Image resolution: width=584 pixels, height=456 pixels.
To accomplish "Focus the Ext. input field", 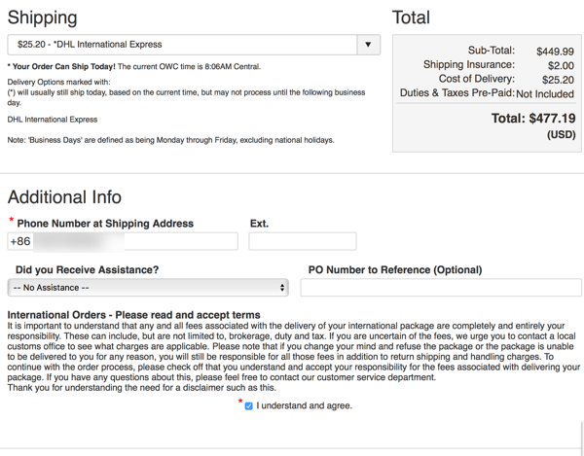I will point(302,241).
